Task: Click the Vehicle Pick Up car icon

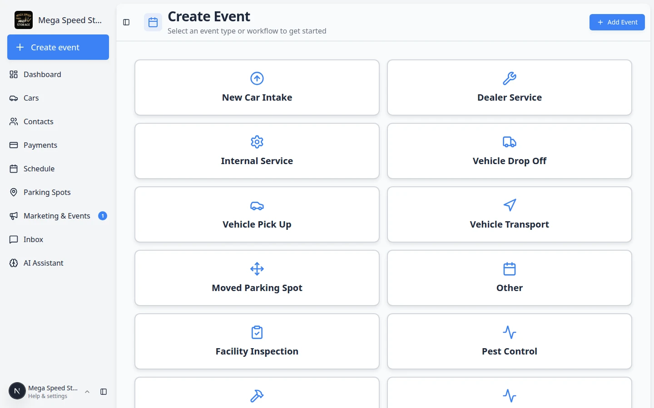Action: (257, 205)
